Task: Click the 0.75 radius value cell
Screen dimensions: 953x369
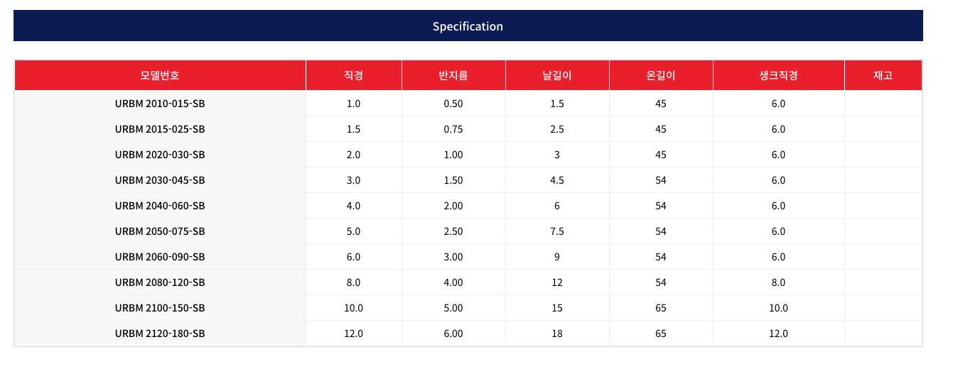Action: (x=453, y=129)
